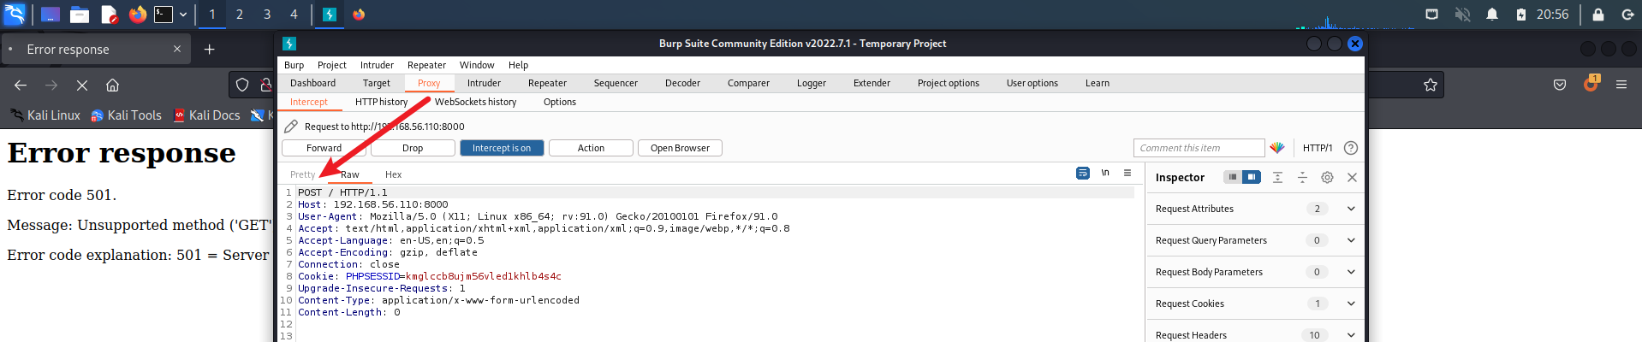Go to the Firefox home page
The width and height of the screenshot is (1642, 342).
[112, 85]
